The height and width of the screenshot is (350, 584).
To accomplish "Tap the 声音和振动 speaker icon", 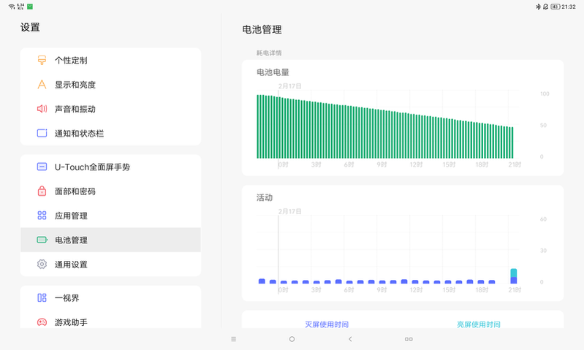I will click(42, 109).
